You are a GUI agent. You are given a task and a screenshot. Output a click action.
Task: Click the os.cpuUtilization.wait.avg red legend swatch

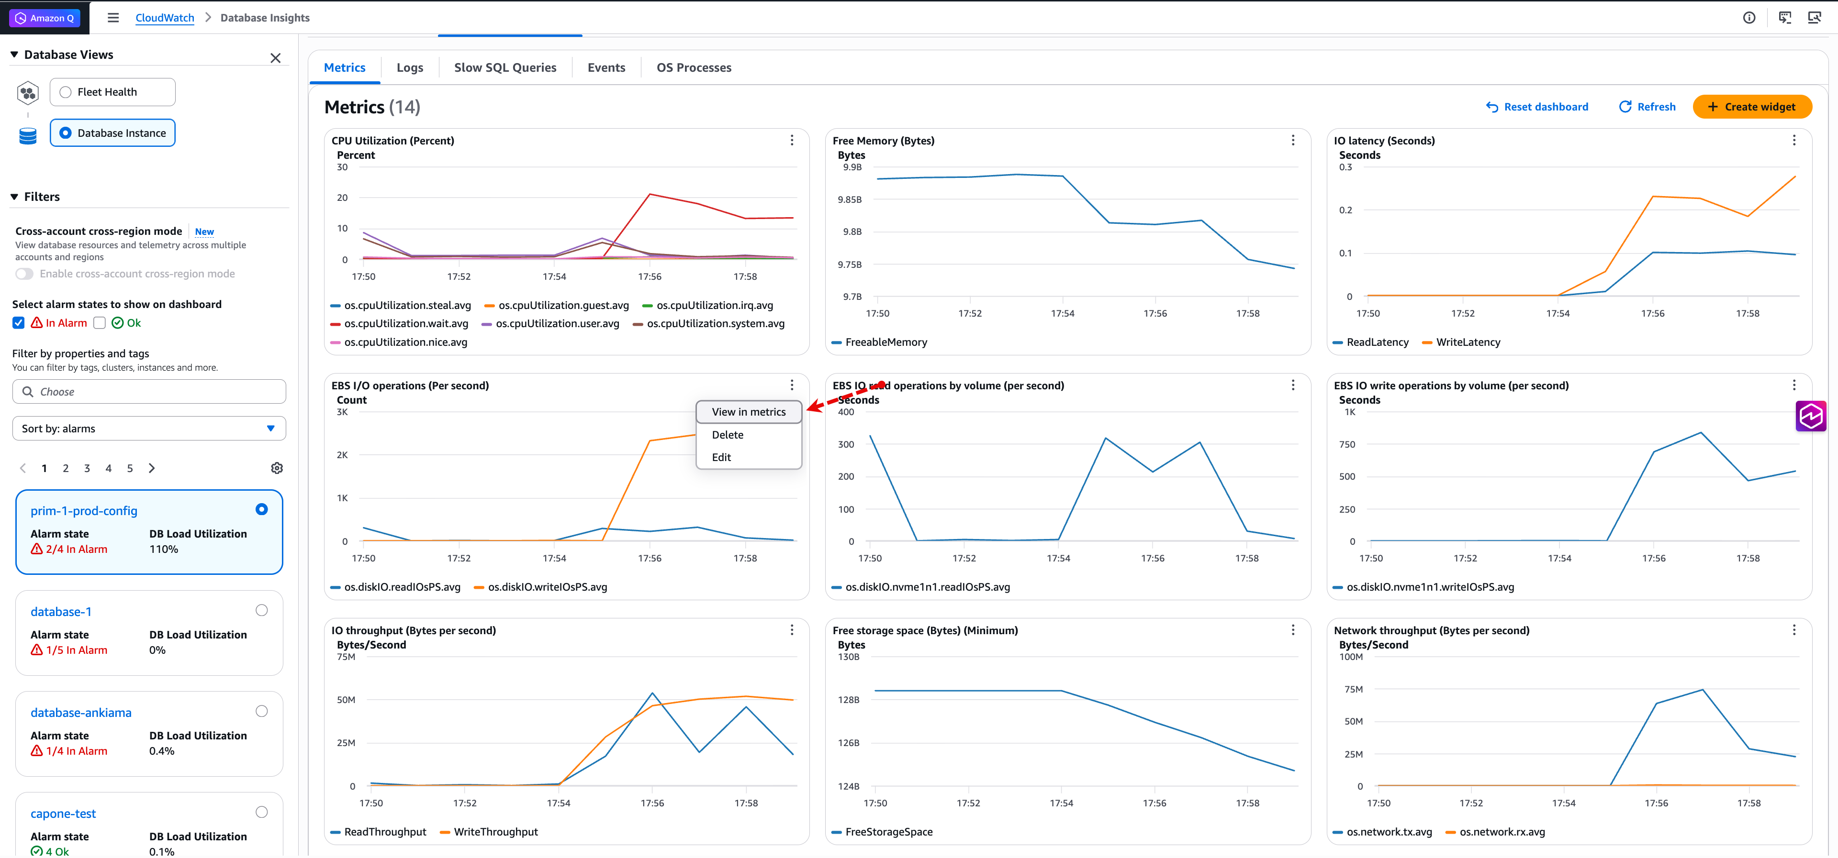336,324
